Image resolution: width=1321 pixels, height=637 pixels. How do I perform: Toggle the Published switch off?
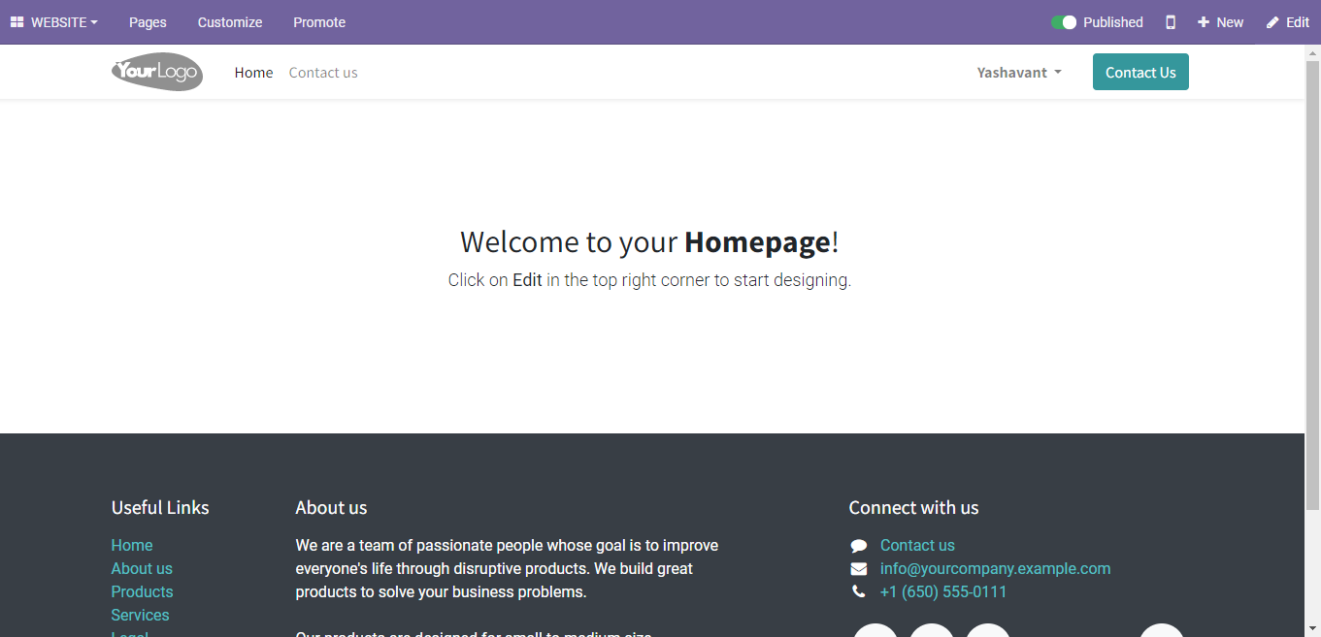click(1064, 22)
